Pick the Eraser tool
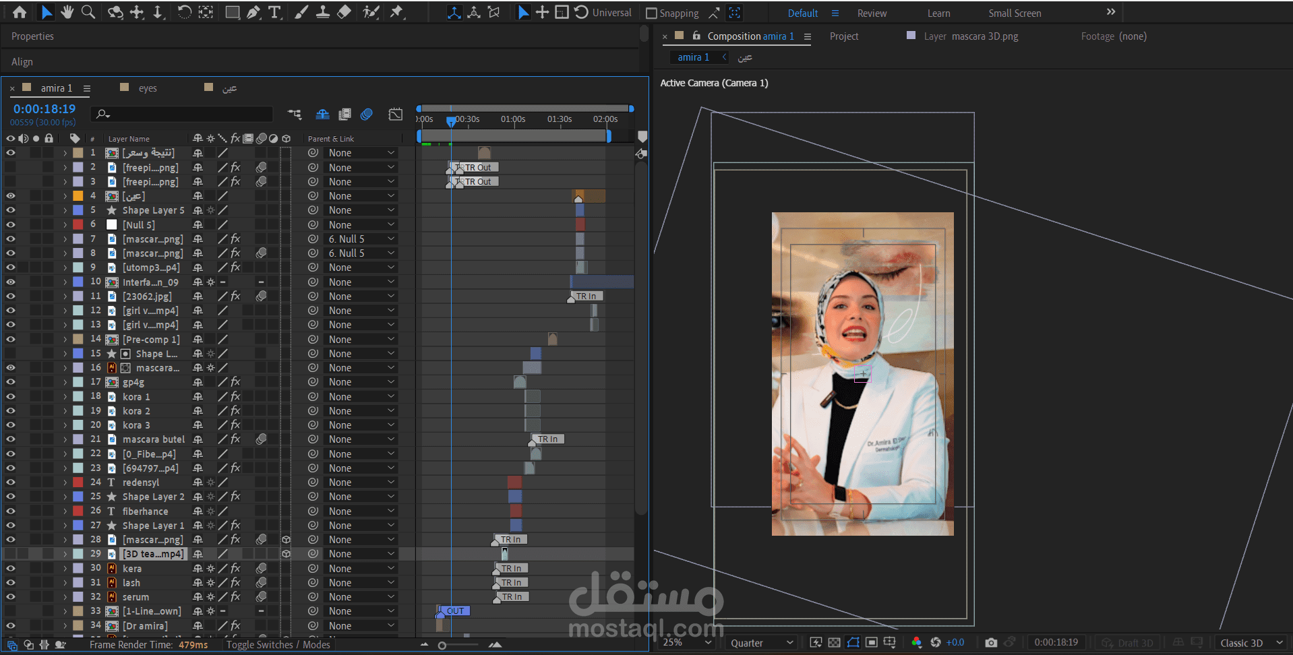This screenshot has height=655, width=1293. point(344,12)
